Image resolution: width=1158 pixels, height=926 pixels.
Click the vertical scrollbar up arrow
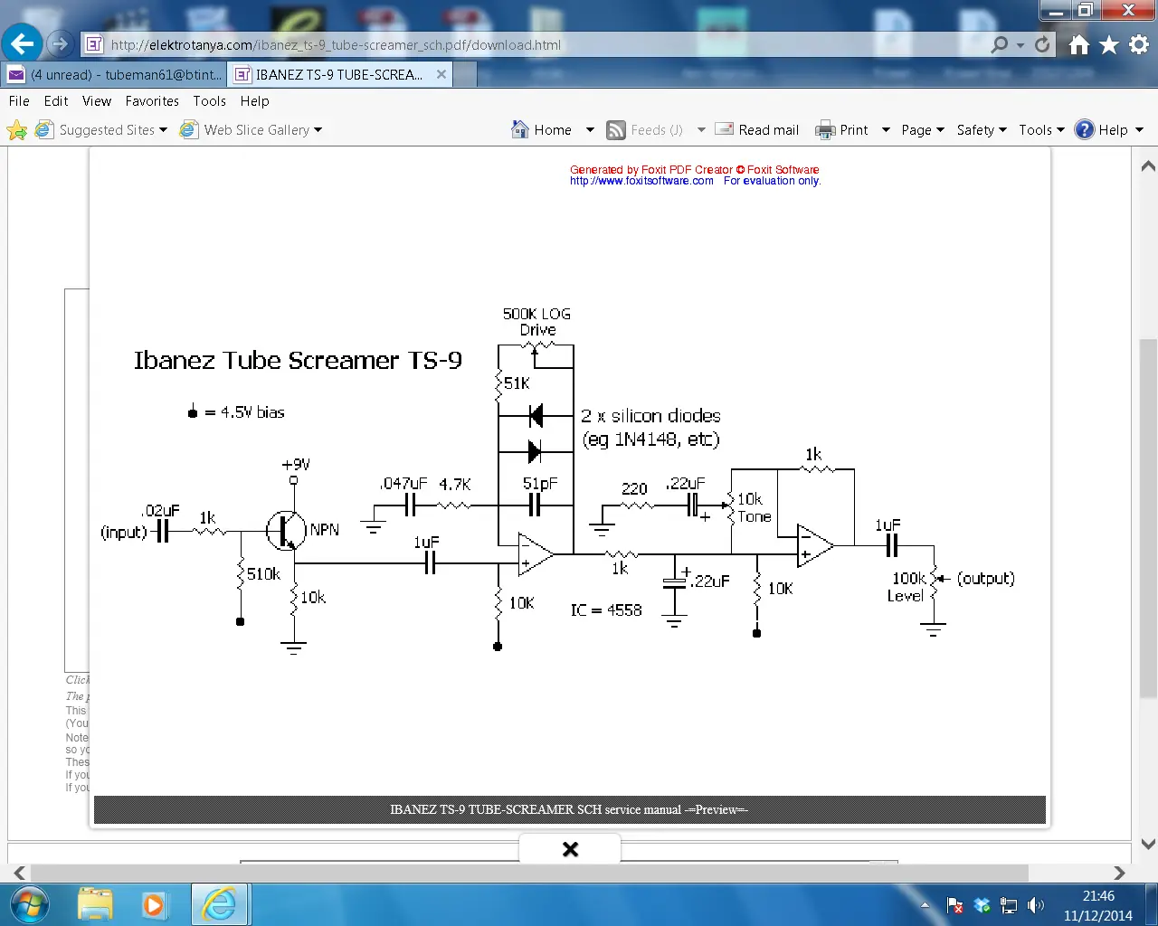click(x=1148, y=165)
